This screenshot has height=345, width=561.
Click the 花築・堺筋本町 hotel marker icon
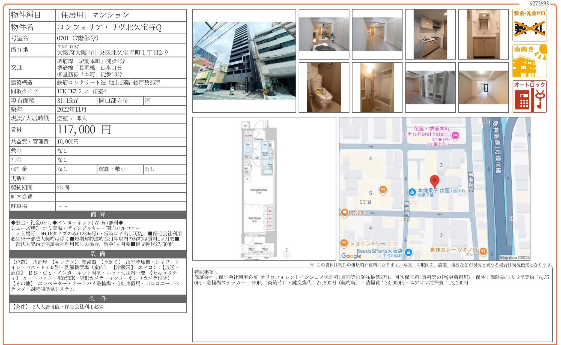click(455, 135)
